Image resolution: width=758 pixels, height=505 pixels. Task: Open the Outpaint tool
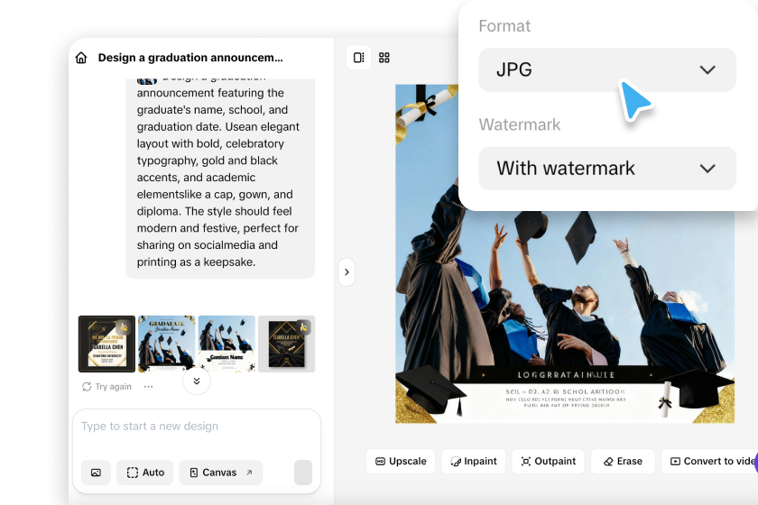[x=549, y=461]
